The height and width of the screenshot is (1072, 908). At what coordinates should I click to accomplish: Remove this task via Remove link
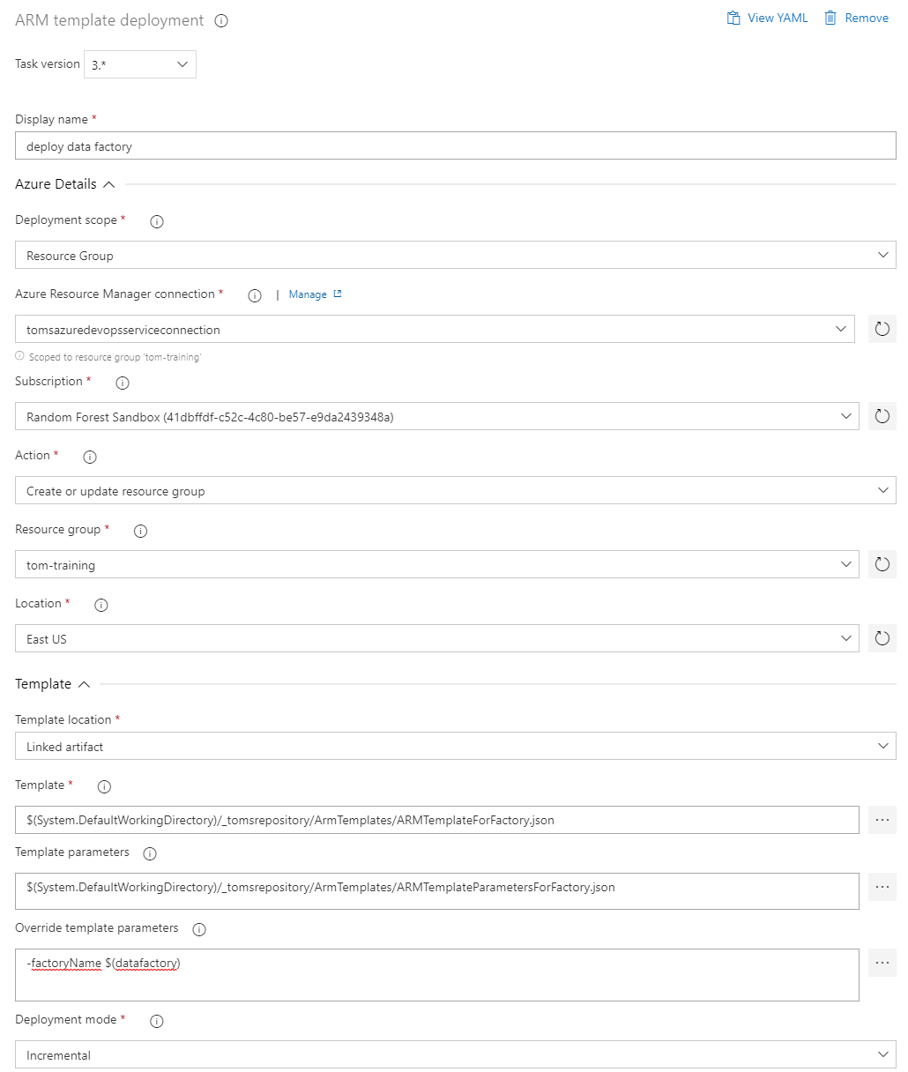(x=856, y=19)
